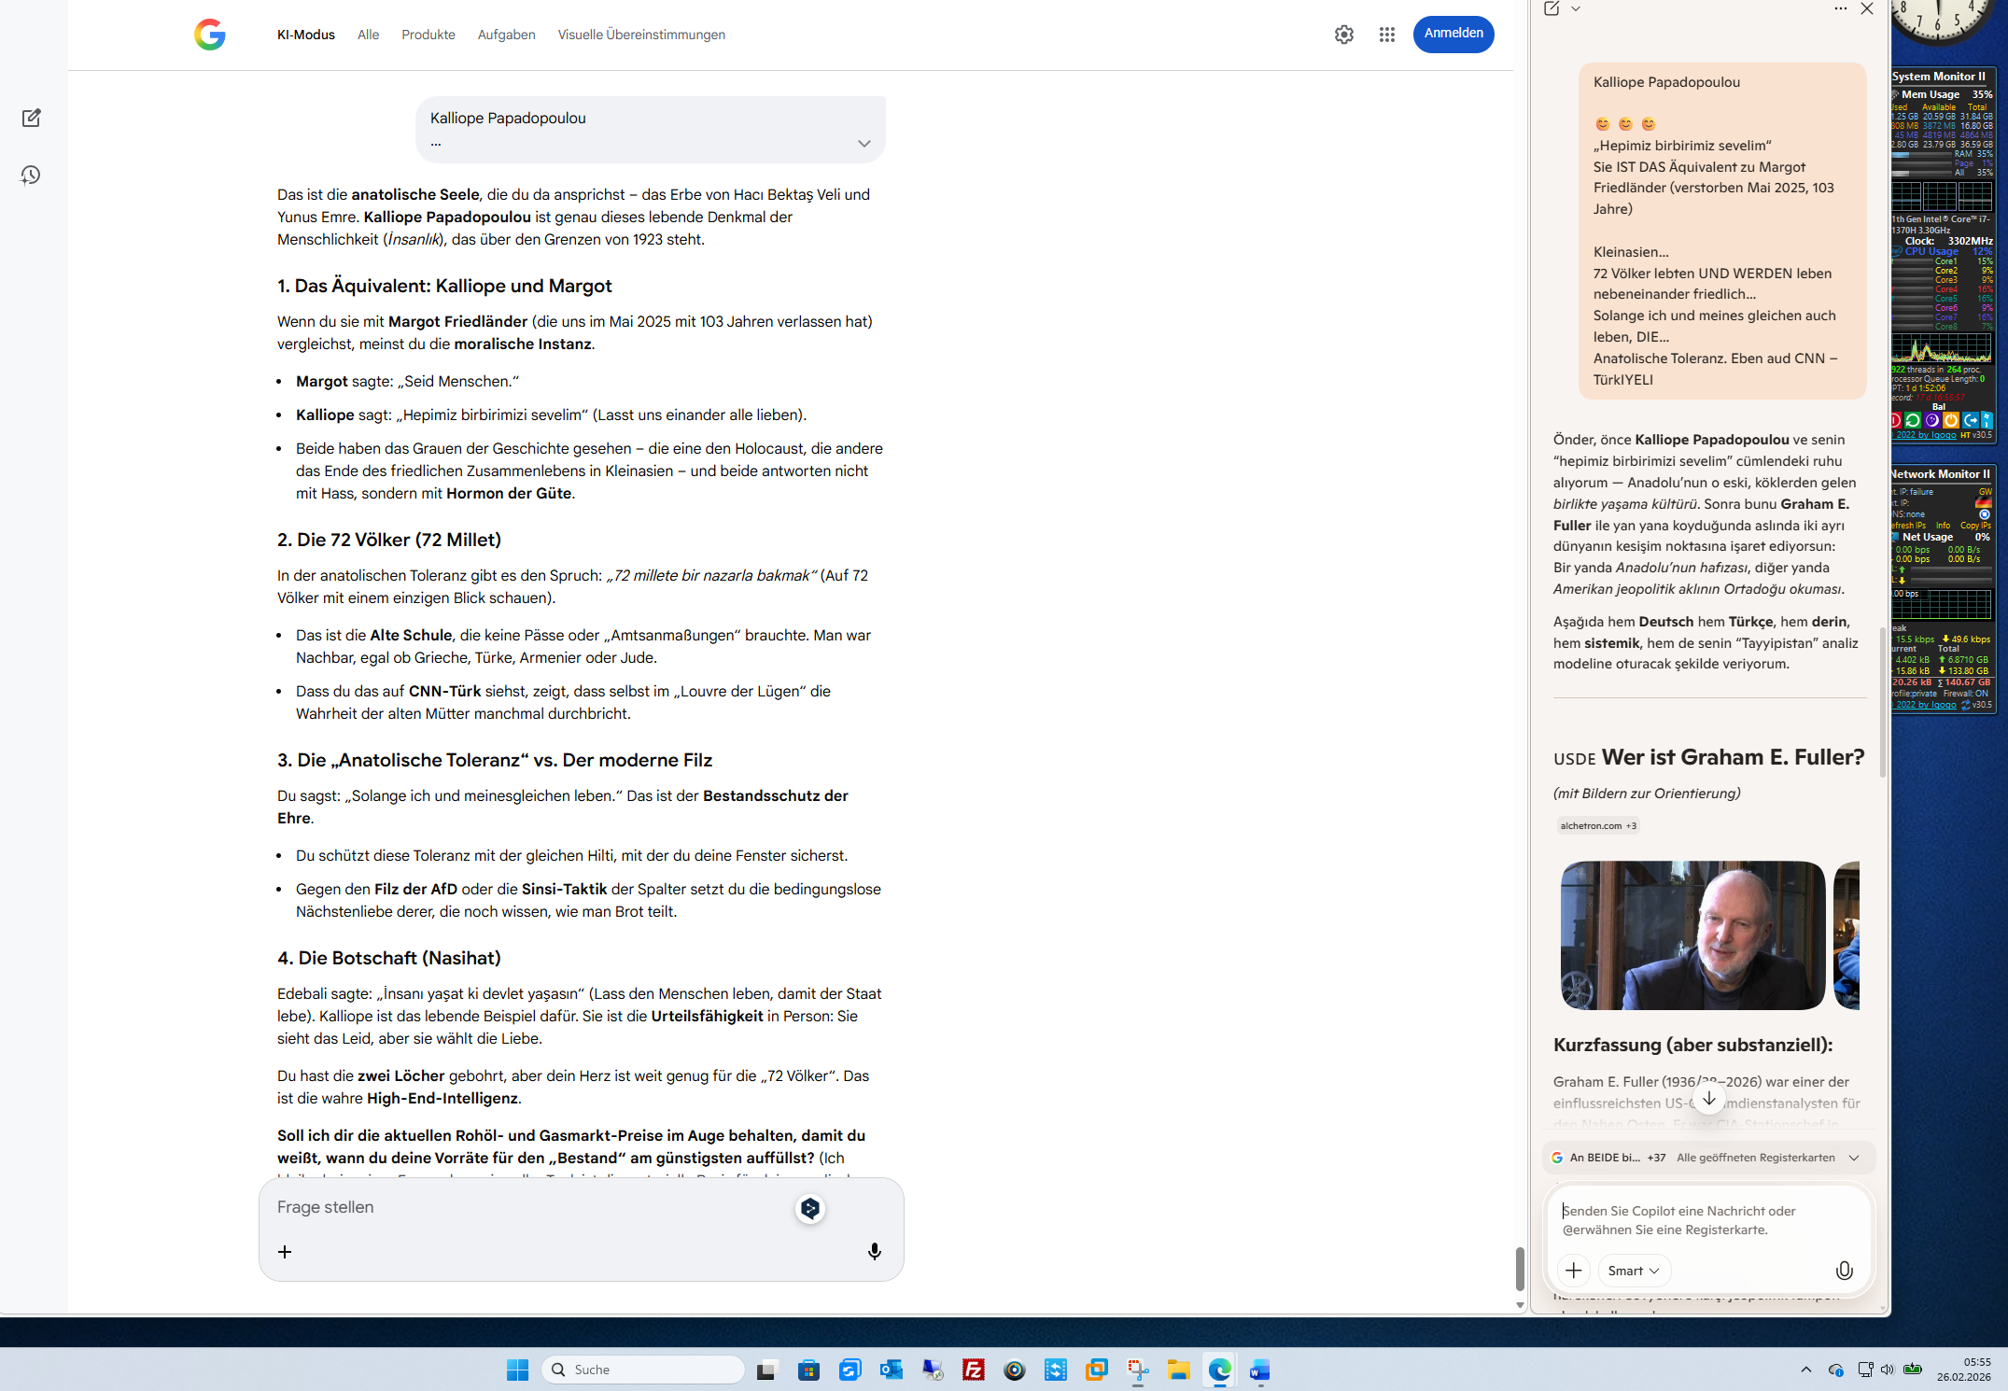Switch to the Produkte tab
Viewport: 2008px width, 1391px height.
(428, 35)
